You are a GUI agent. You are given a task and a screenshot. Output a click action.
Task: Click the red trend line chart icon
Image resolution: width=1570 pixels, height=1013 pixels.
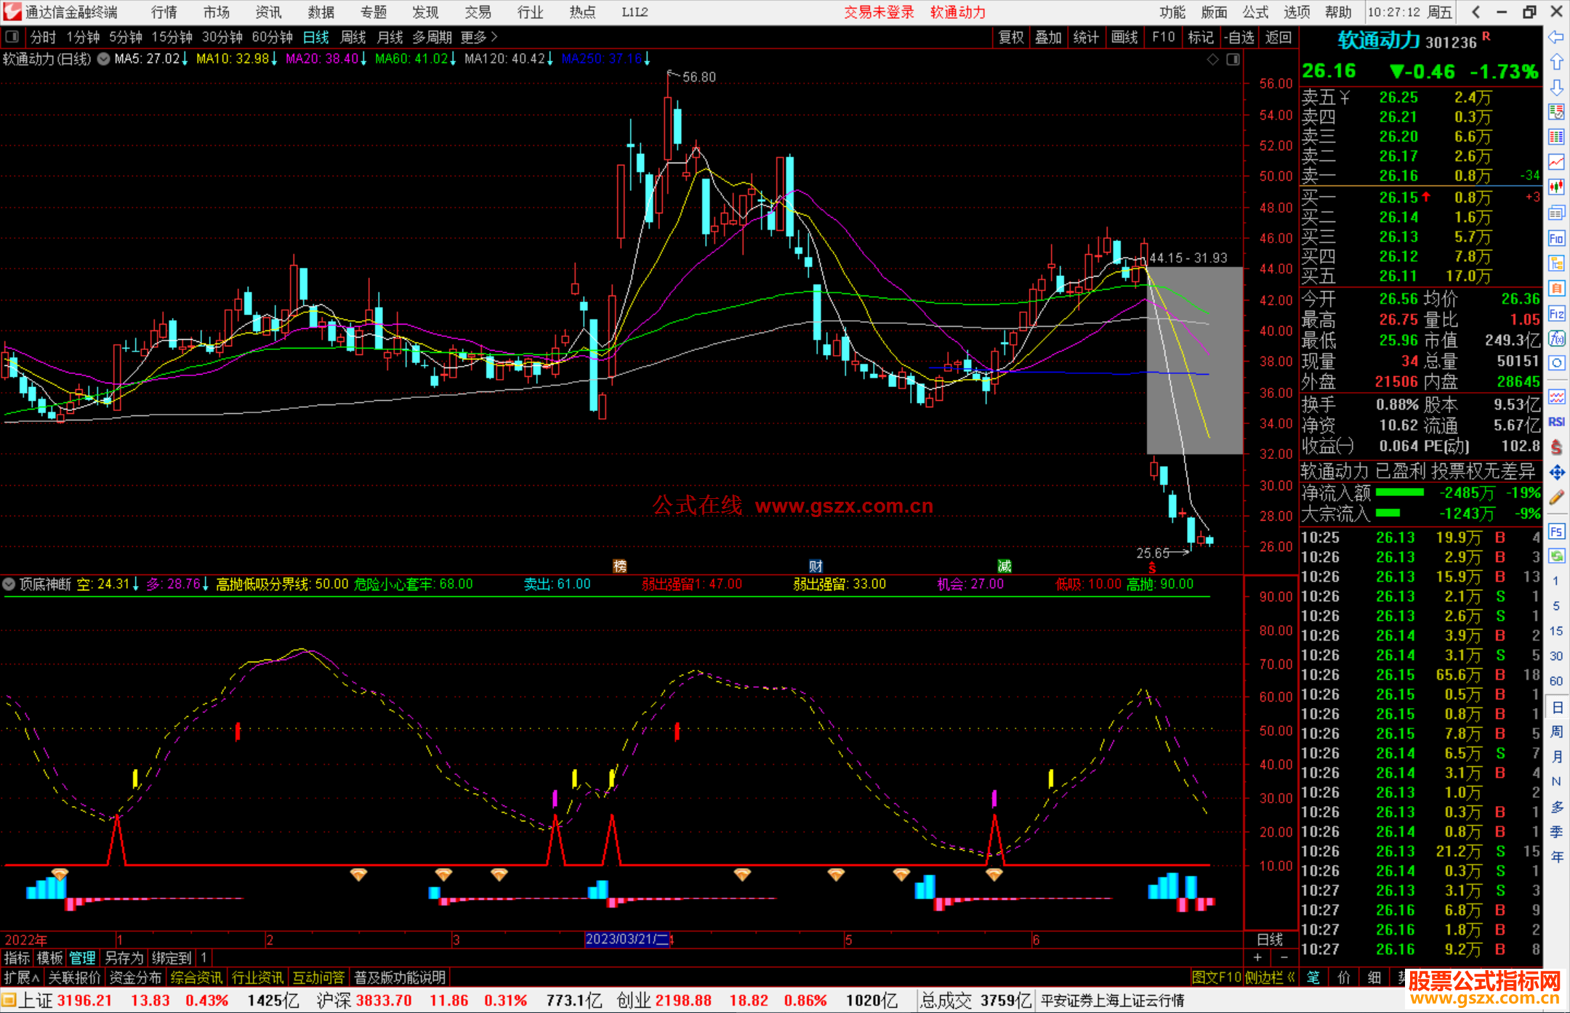[1556, 161]
